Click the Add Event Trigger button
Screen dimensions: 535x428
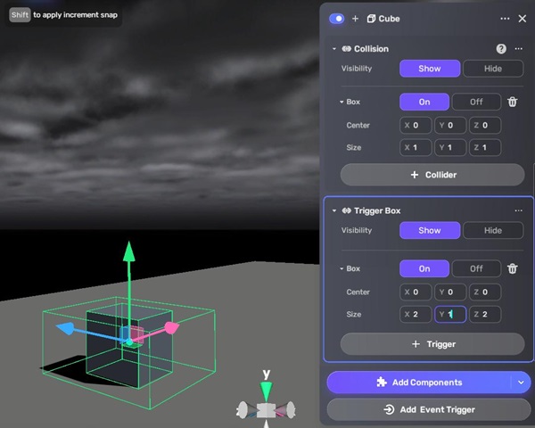pos(432,409)
